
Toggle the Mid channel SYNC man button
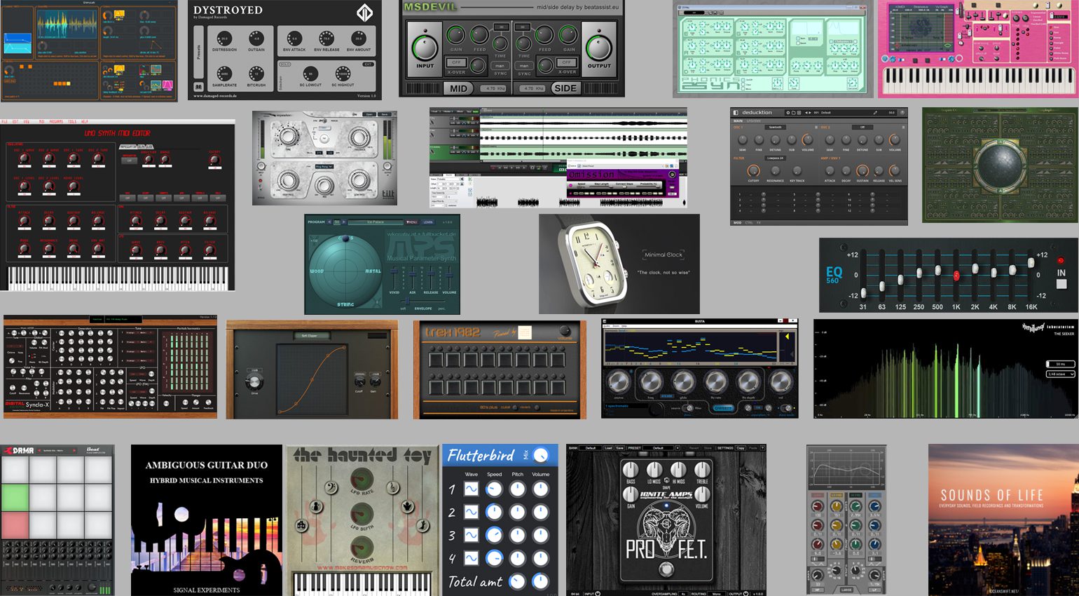click(x=500, y=66)
